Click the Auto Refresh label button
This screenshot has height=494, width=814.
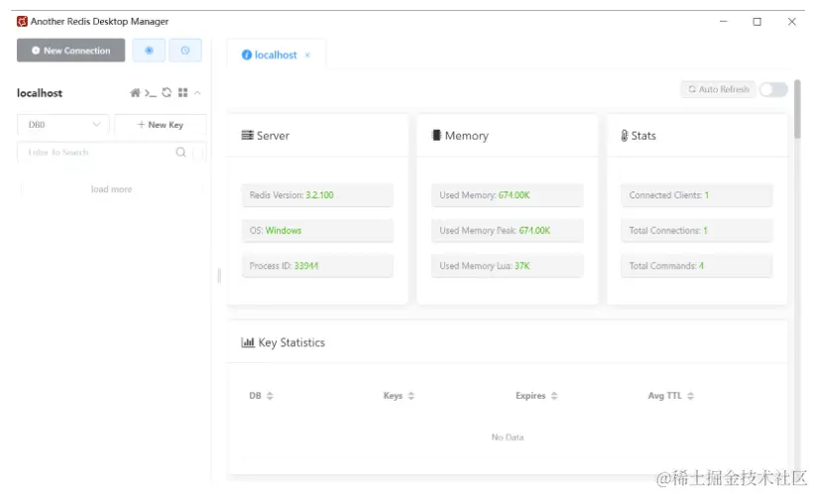(x=719, y=89)
